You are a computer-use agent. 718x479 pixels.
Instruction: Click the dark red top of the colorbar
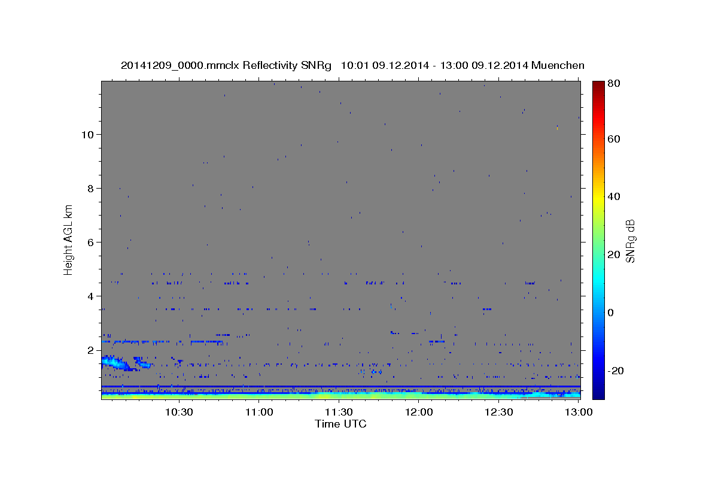pyautogui.click(x=598, y=85)
